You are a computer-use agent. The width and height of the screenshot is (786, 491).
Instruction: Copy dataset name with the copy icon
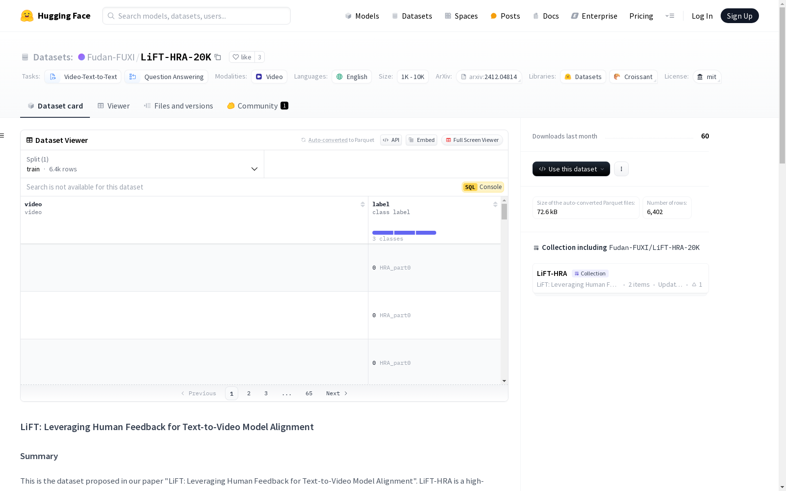click(218, 57)
